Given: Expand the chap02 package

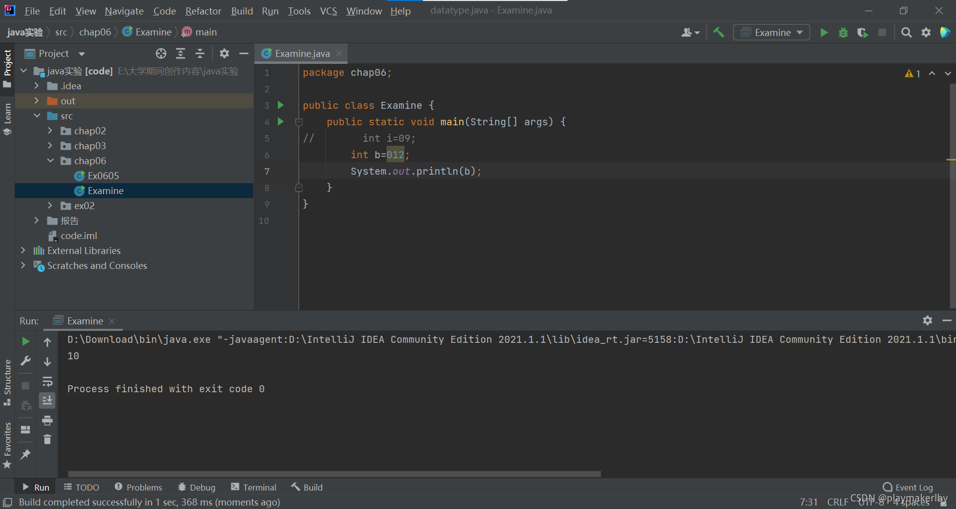Looking at the screenshot, I should 50,131.
